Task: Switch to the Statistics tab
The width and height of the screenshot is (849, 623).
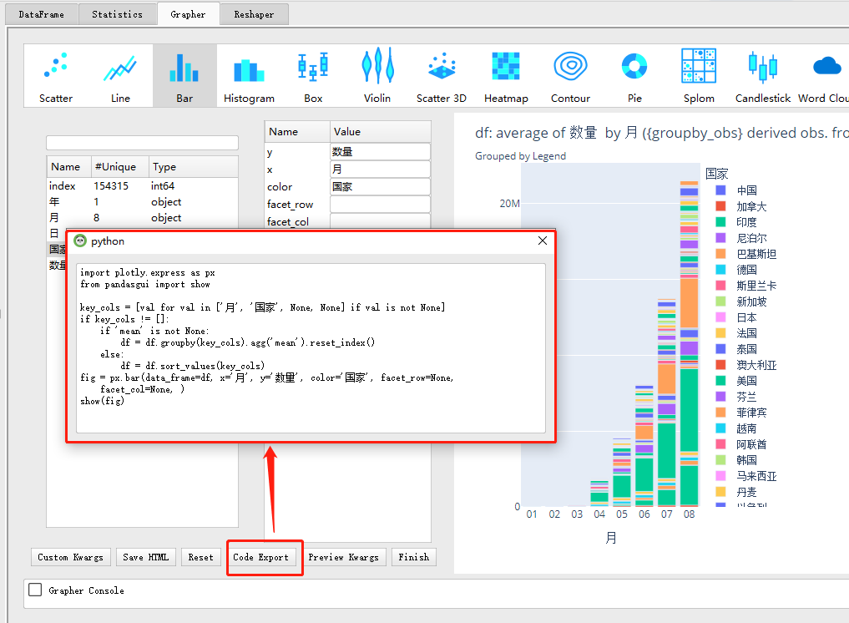Action: 117,13
